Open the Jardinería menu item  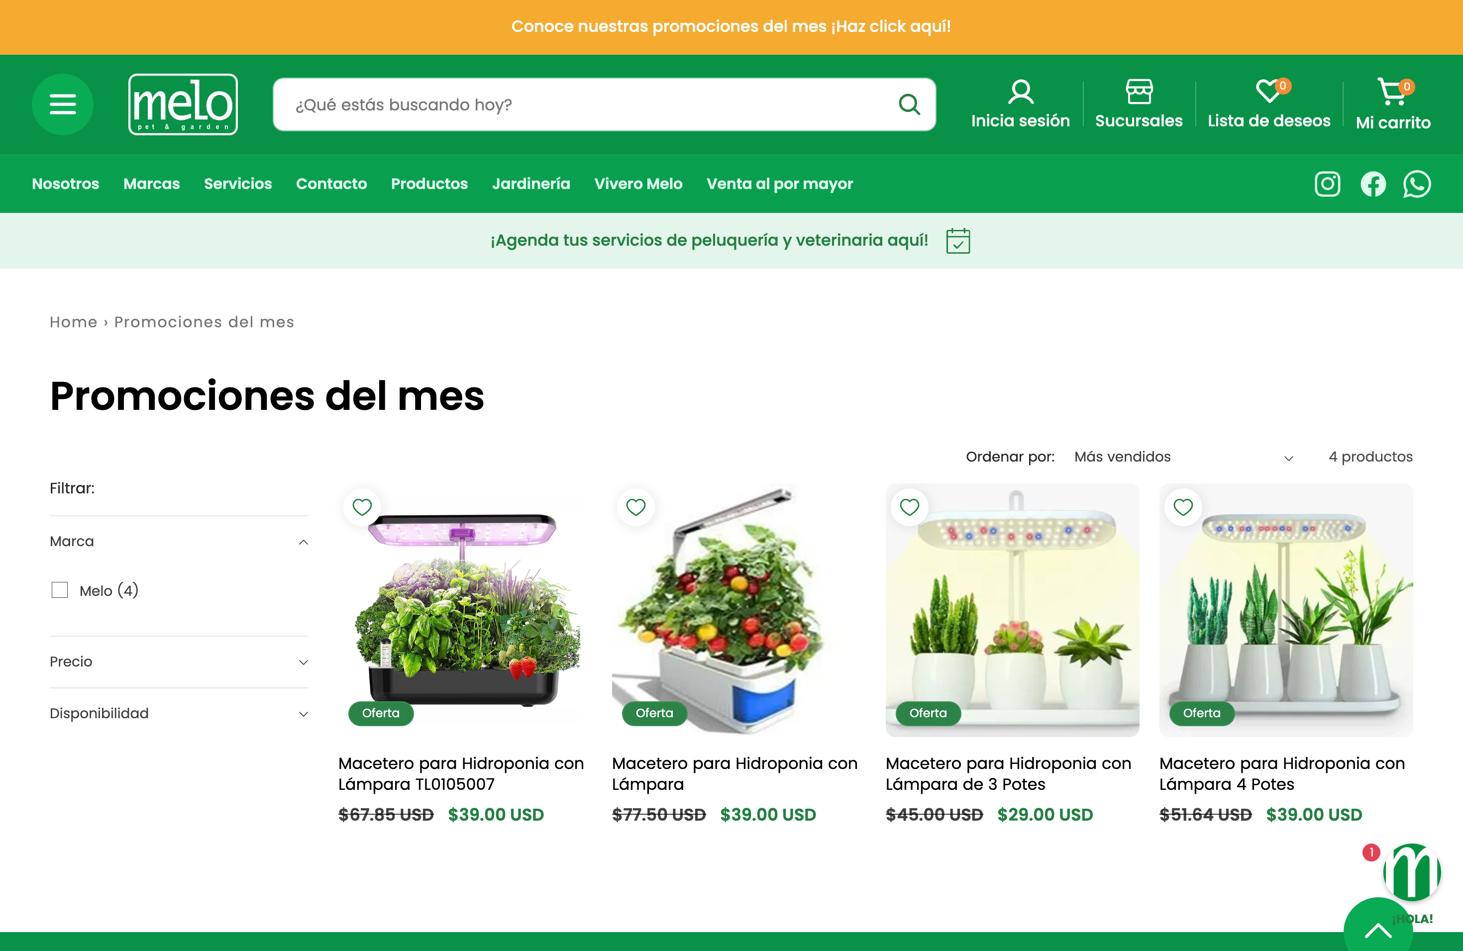531,184
